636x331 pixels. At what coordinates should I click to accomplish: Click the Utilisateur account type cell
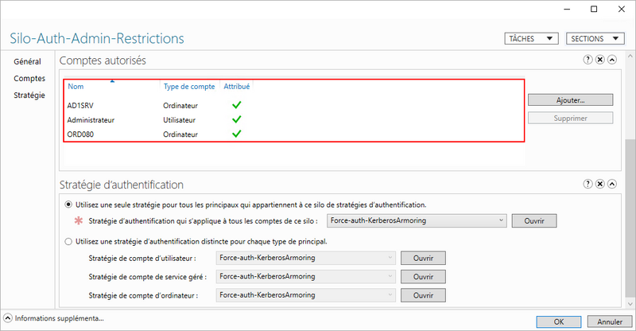[180, 120]
